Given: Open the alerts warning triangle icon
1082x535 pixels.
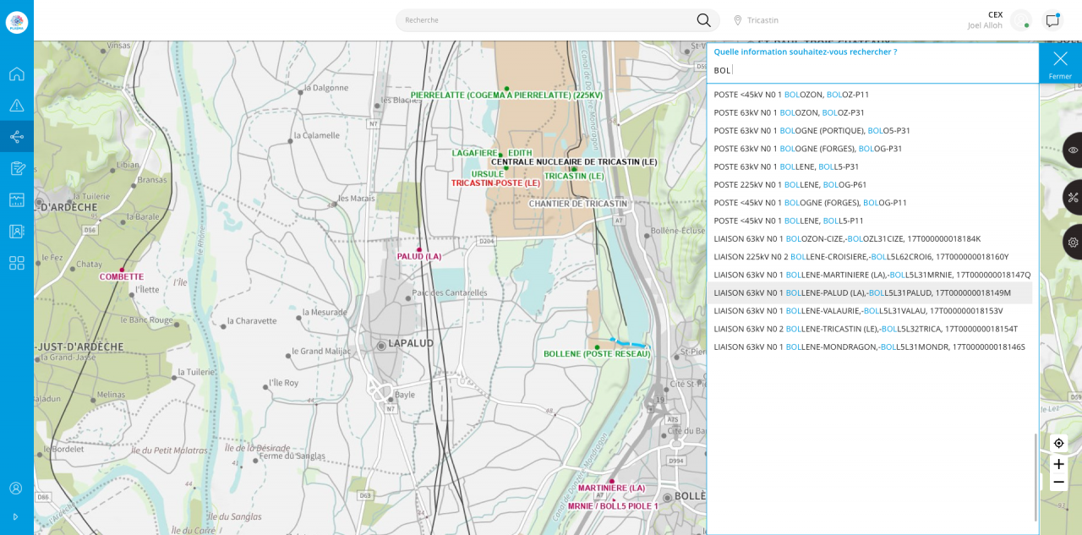Looking at the screenshot, I should (x=17, y=106).
